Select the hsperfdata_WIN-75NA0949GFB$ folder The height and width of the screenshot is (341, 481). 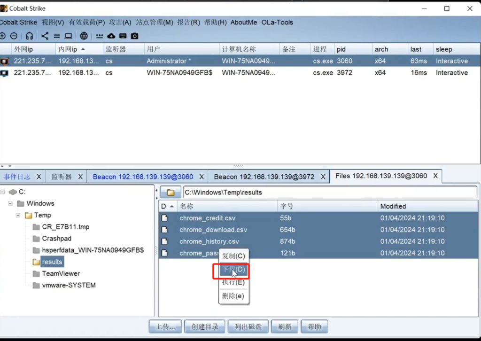[x=93, y=250]
